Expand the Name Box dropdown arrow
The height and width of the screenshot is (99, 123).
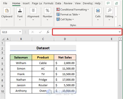click(20, 32)
